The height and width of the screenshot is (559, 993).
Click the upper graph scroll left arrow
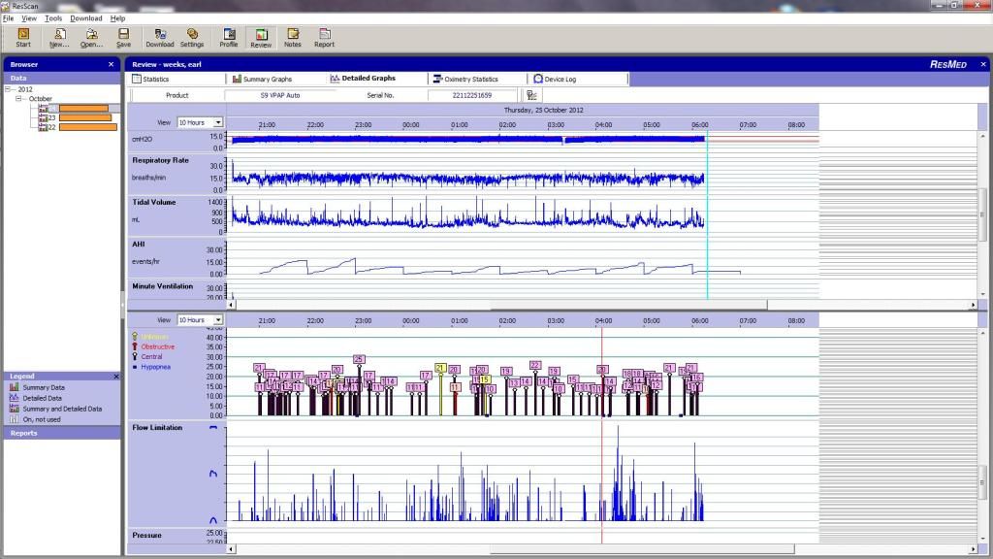click(x=231, y=305)
